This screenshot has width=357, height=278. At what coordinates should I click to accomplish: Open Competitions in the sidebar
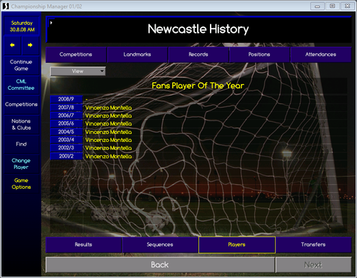[21, 104]
